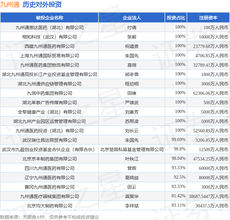
Task: Click the 注册资本 column header
Action: point(208,18)
